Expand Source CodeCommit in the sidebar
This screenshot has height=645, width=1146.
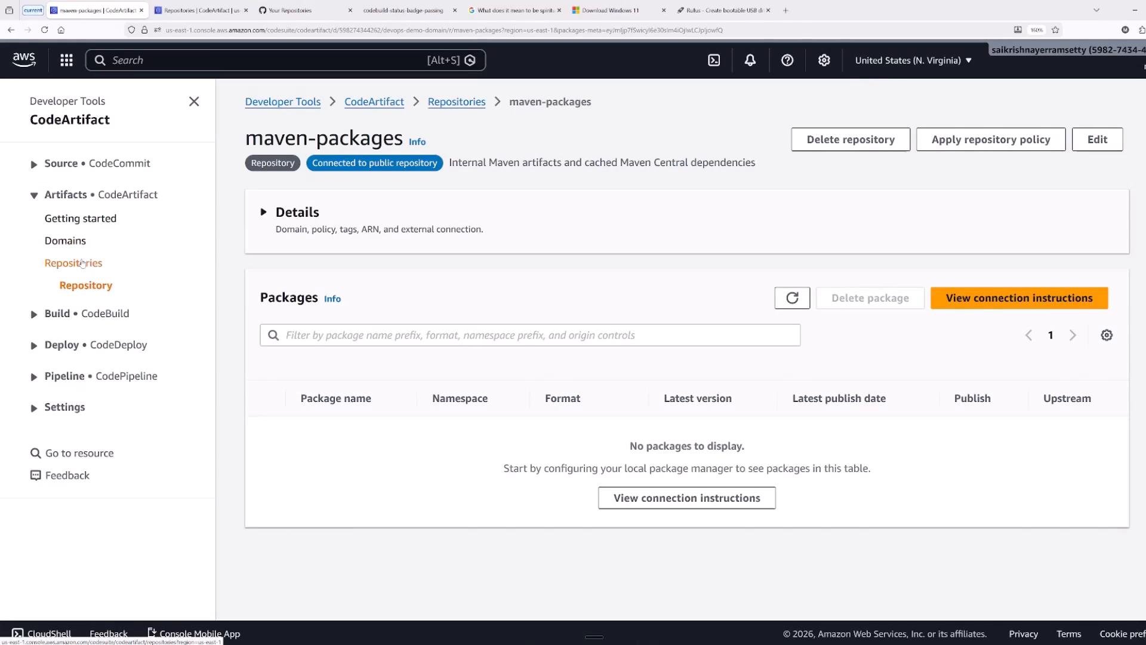[34, 164]
